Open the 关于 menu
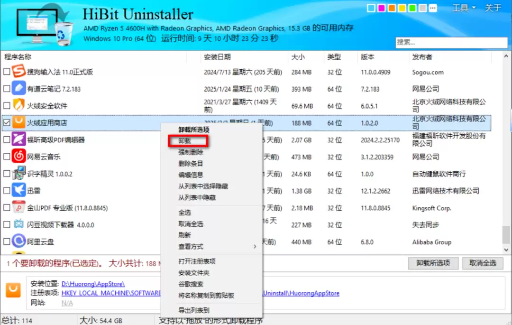Viewport: 512px width, 325px height. 493,8
